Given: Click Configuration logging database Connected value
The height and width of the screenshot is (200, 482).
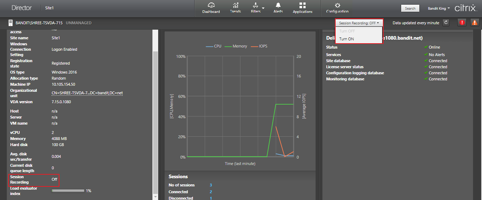Looking at the screenshot, I should tap(438, 73).
